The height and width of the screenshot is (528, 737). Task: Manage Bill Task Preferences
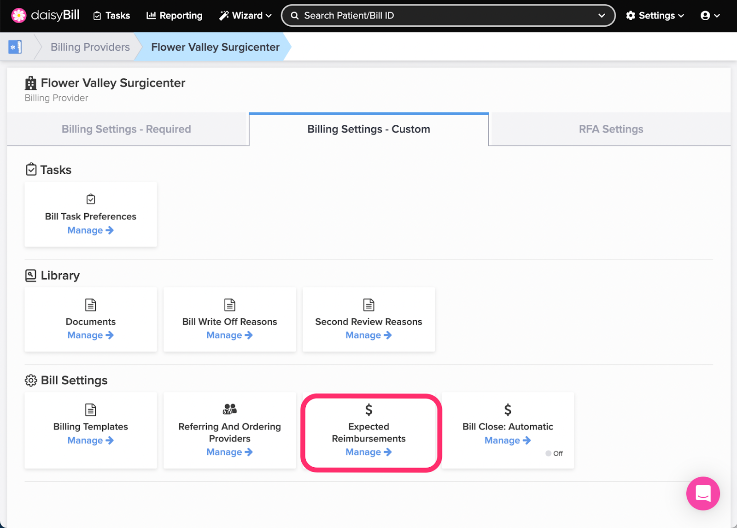tap(91, 230)
